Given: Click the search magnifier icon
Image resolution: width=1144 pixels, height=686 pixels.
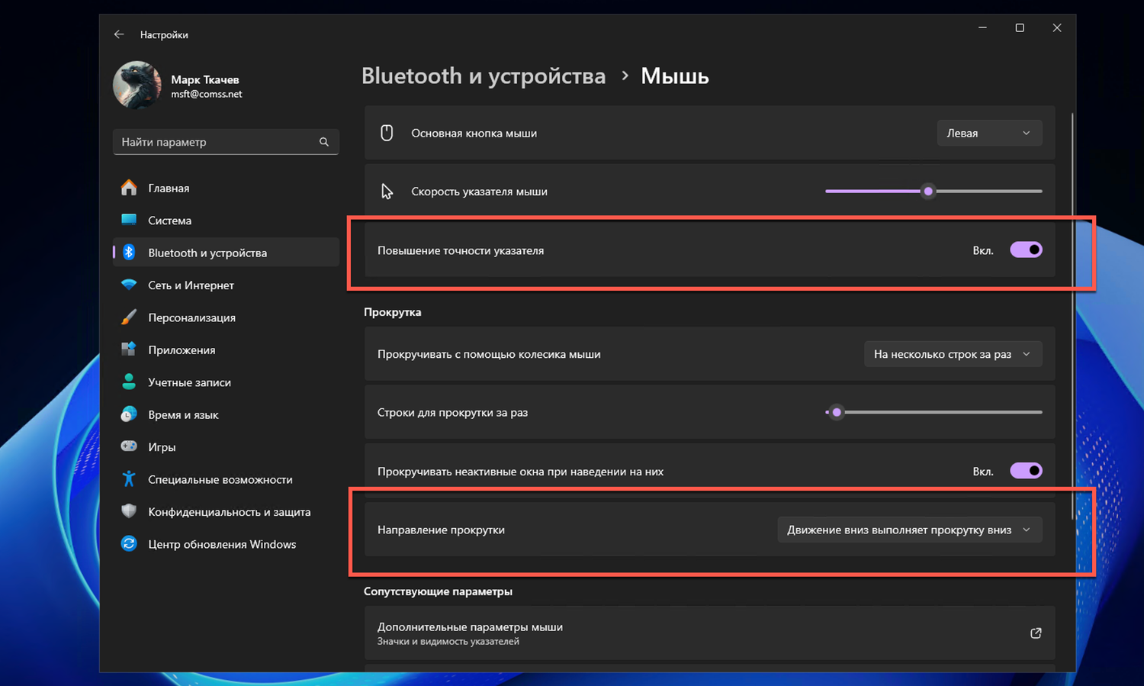Looking at the screenshot, I should click(x=324, y=142).
